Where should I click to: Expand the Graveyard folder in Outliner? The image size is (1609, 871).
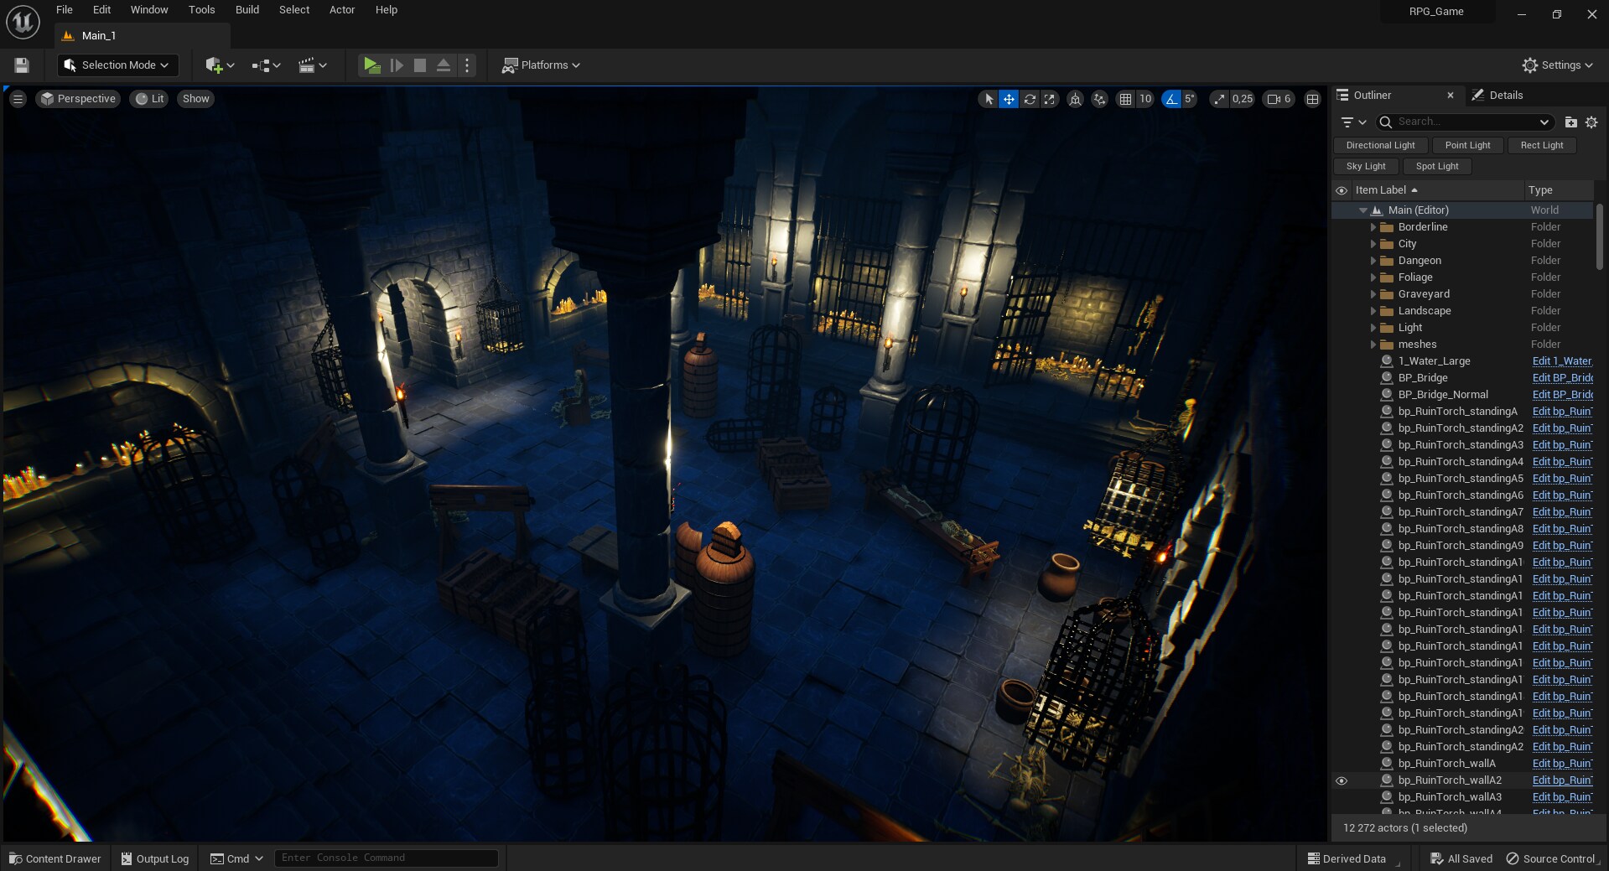tap(1373, 294)
